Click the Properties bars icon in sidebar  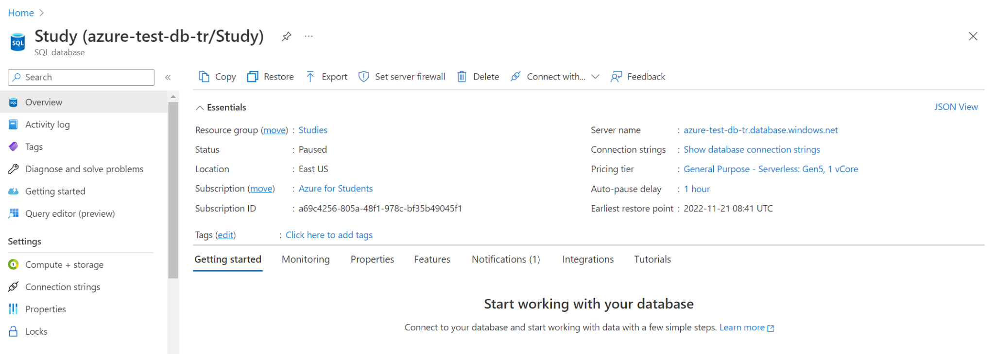[x=13, y=309]
